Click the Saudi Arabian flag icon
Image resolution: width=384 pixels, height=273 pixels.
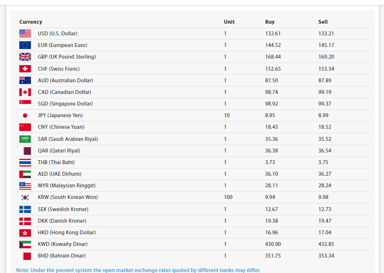[25, 139]
